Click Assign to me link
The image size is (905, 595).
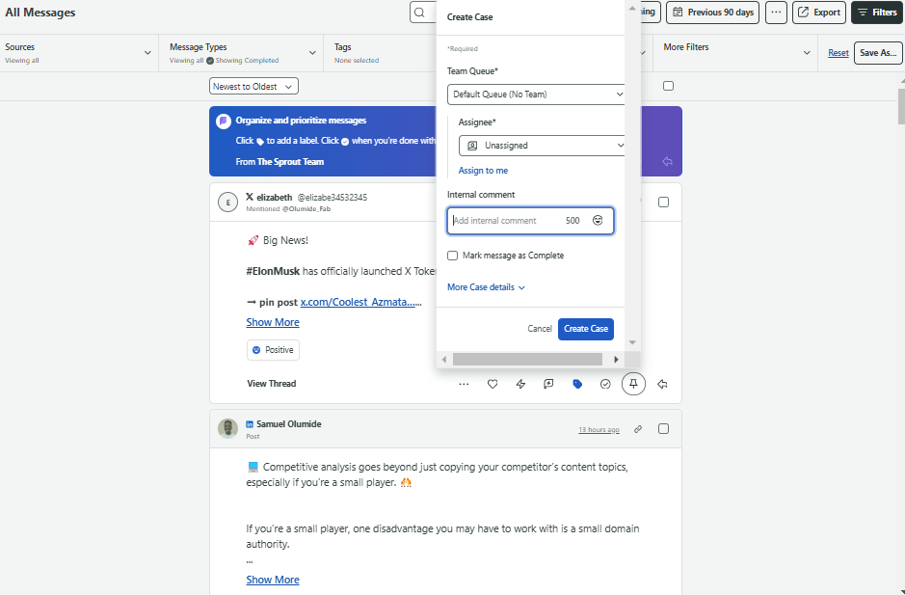[x=483, y=171]
